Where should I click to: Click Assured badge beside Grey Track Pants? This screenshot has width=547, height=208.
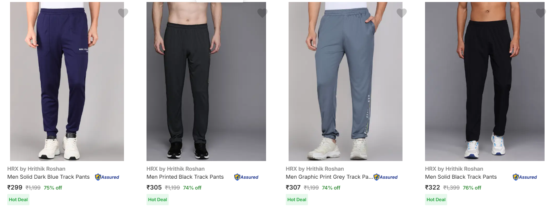pos(386,177)
